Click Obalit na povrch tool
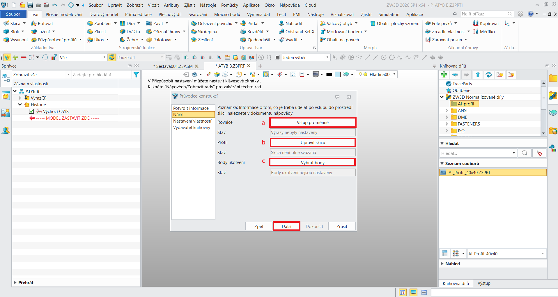Viewport: 558px width, 297px height. pos(339,40)
